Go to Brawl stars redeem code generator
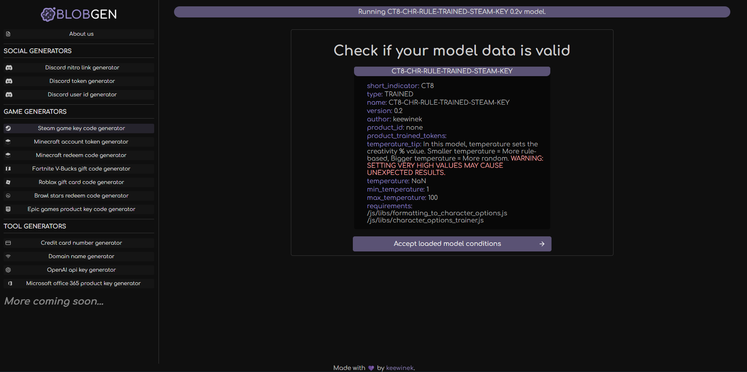747x372 pixels. point(81,196)
